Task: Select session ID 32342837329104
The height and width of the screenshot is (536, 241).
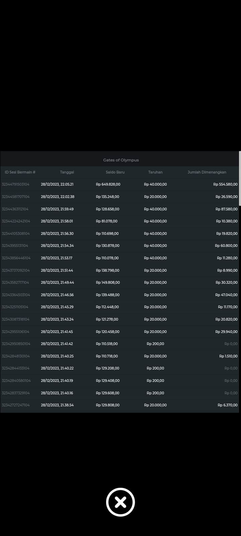Action: [16, 393]
